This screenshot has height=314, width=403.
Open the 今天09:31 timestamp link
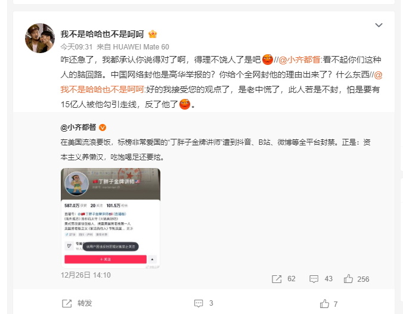pyautogui.click(x=76, y=46)
